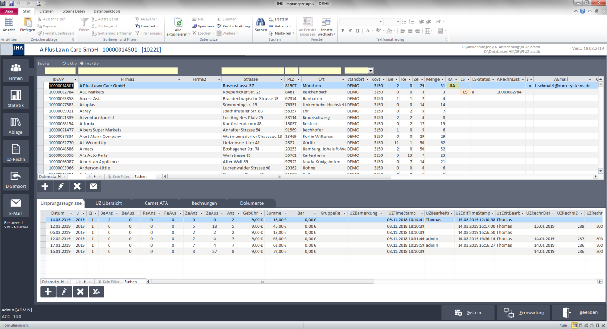The width and height of the screenshot is (607, 329).
Task: Send email to company with the envelope icon below the Firmen table
Action: (93, 186)
